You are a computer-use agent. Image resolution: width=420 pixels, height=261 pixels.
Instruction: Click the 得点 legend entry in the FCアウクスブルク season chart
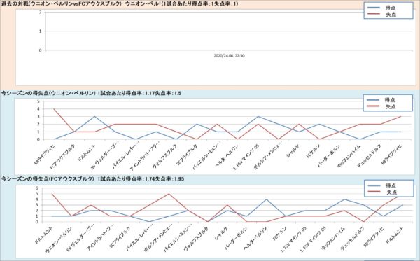point(382,185)
